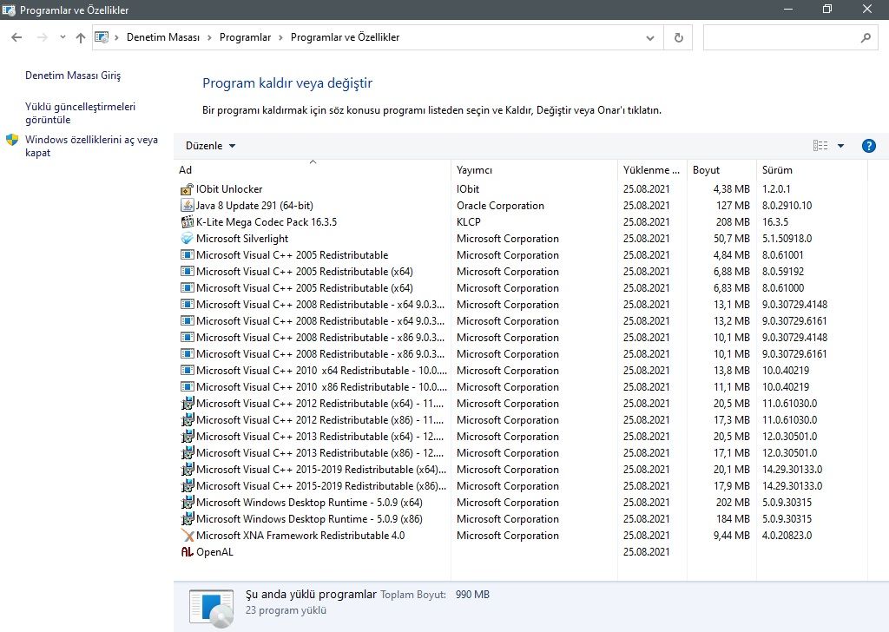
Task: Click the search magnifier icon
Action: 866,38
